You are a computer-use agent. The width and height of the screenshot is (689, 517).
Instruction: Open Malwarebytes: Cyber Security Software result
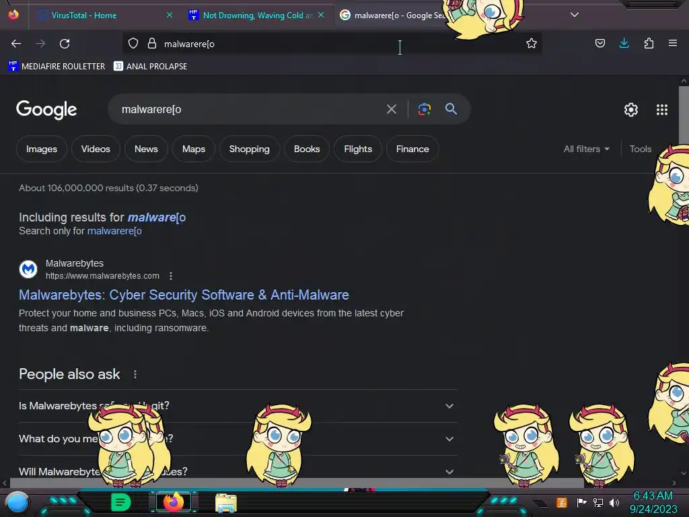[184, 295]
